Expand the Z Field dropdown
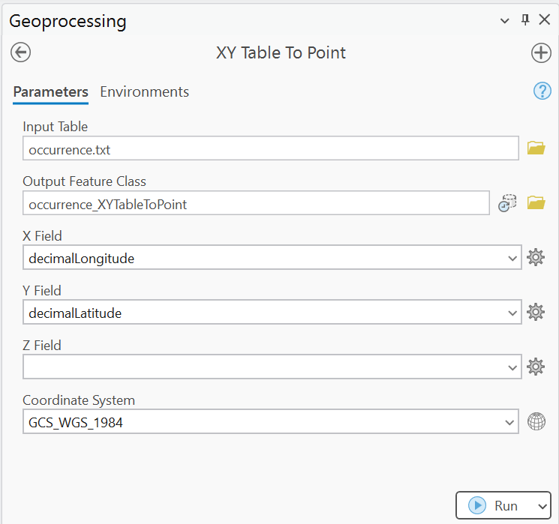Screen dimensions: 559x524 click(512, 367)
